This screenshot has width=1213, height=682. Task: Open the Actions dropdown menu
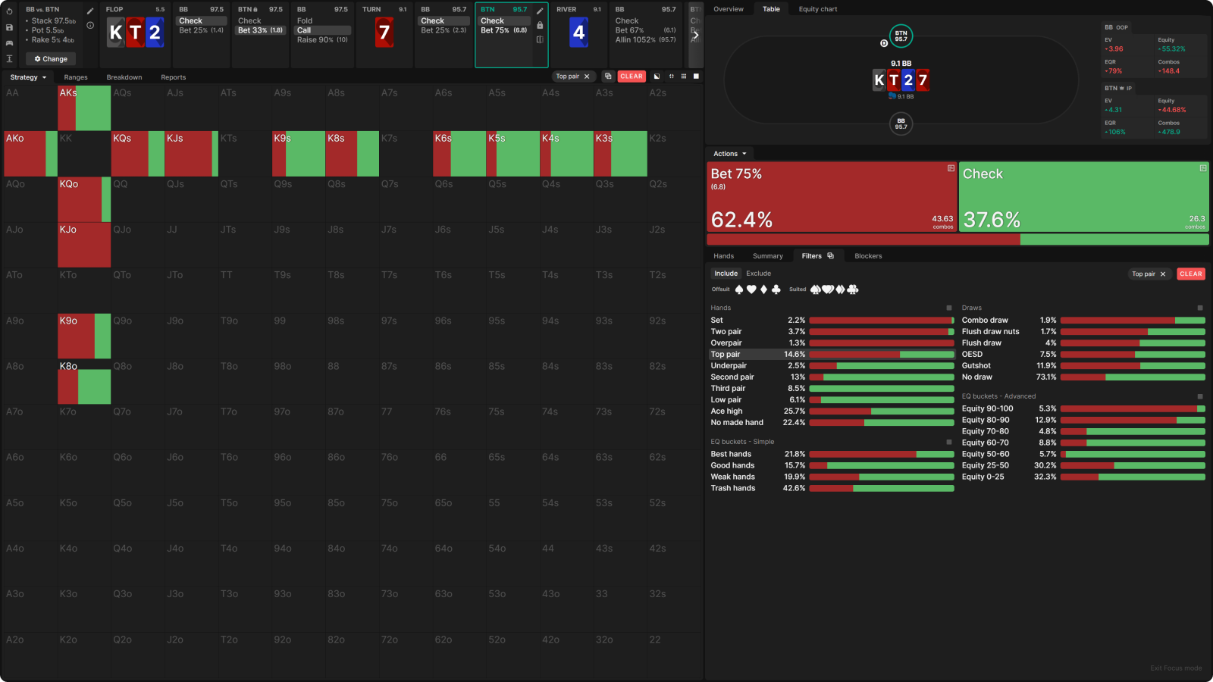(729, 154)
